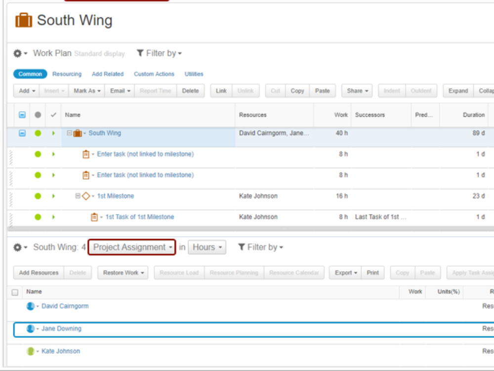494x371 pixels.
Task: Click the resource panel Filter by funnel icon
Action: [x=242, y=247]
